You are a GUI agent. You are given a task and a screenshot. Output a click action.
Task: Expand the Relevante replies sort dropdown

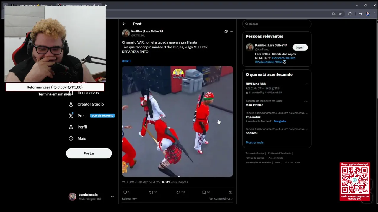(x=129, y=199)
